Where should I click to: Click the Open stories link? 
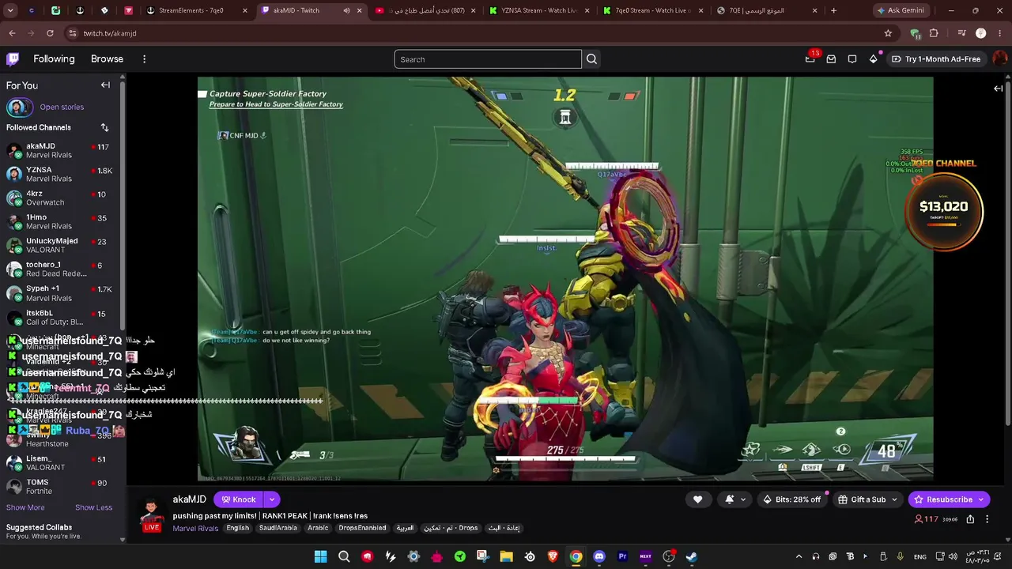pyautogui.click(x=62, y=107)
